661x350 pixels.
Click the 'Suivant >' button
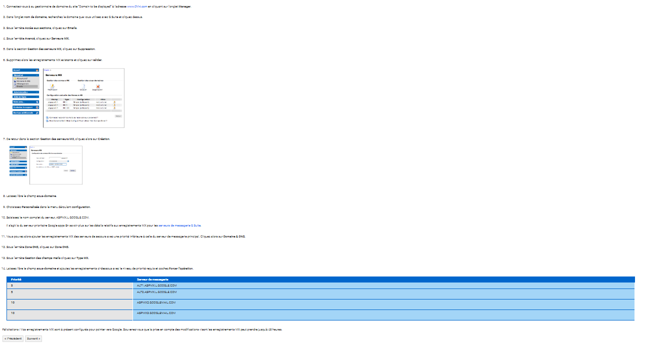(x=33, y=338)
